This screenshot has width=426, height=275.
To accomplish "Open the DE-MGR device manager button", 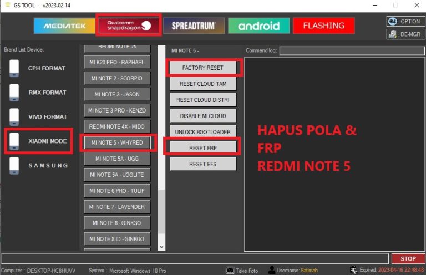I will (405, 34).
